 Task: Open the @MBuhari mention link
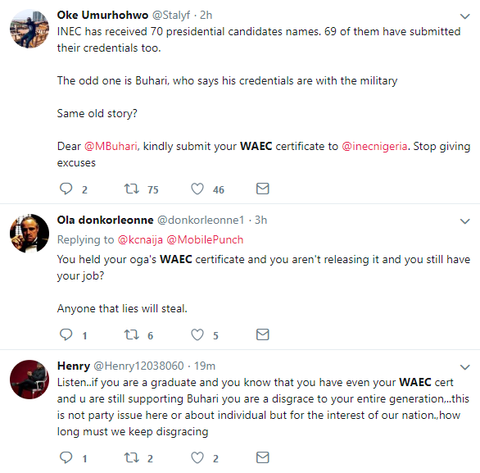click(111, 147)
